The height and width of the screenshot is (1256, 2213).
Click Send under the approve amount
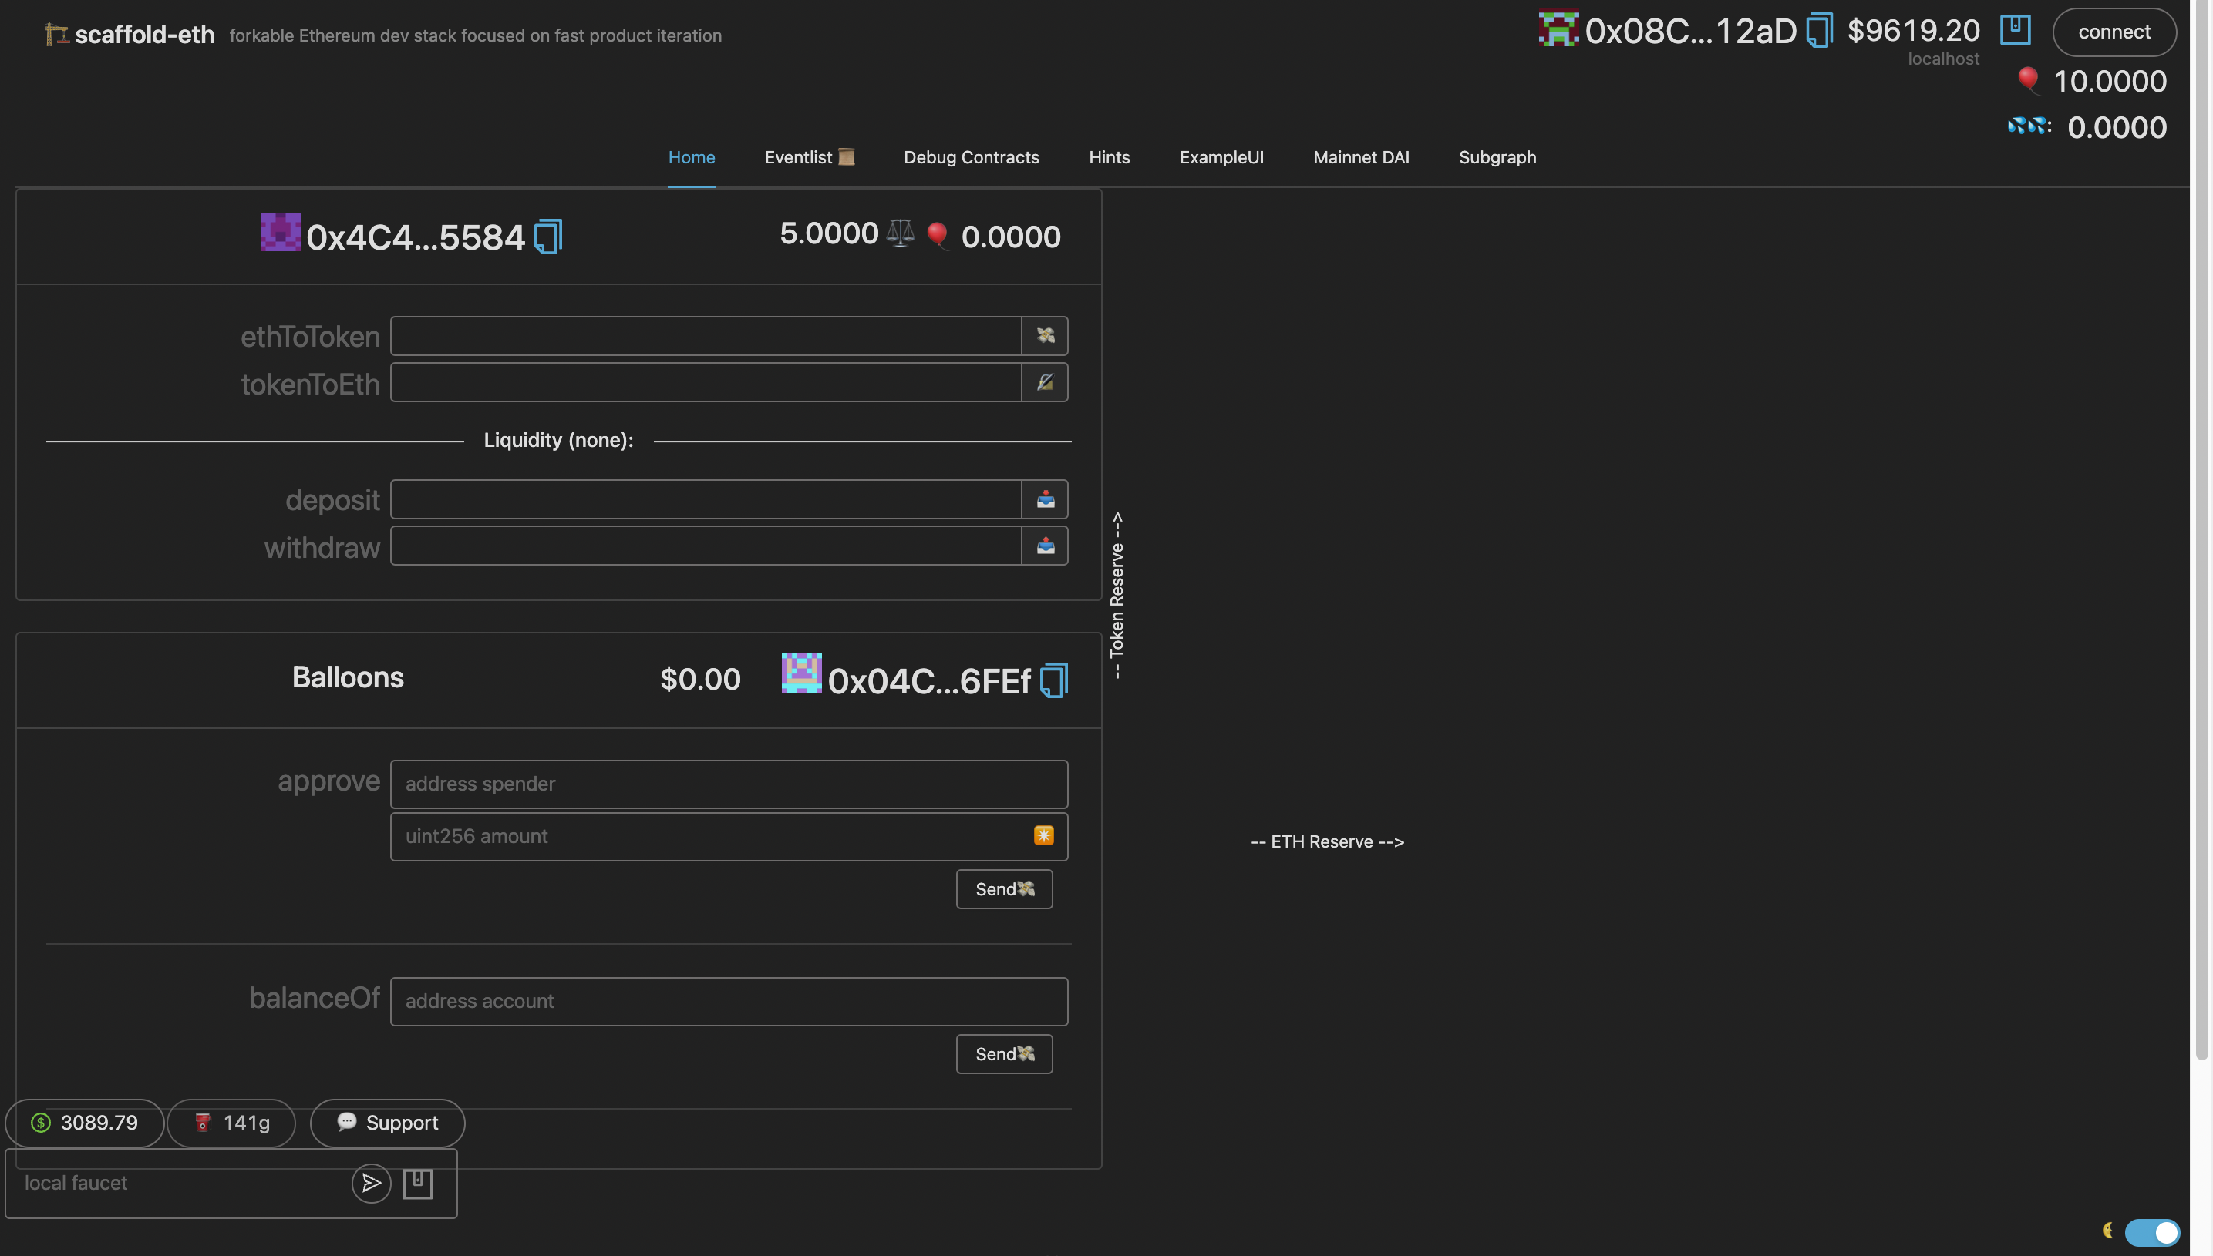1004,888
